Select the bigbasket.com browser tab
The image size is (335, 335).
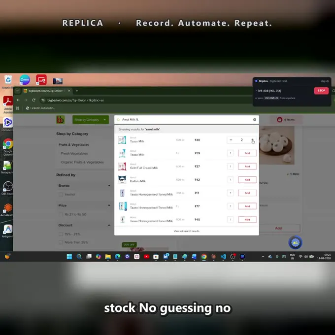(47, 91)
